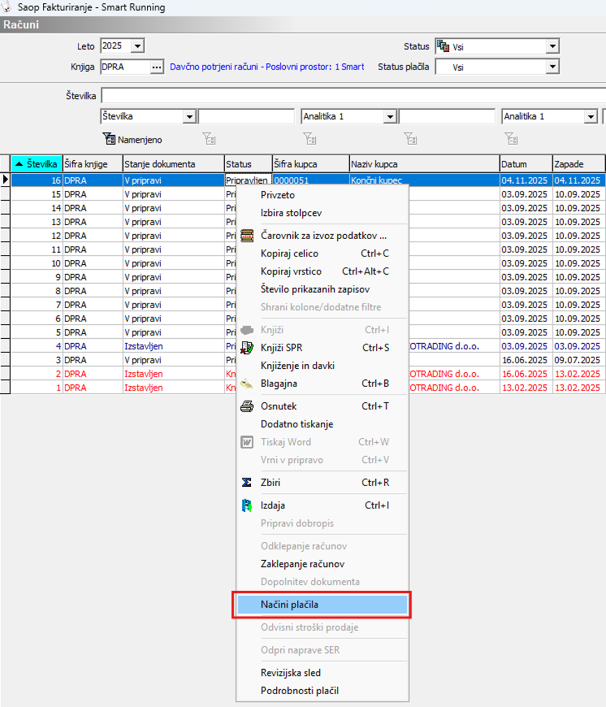Viewport: 606px width, 707px height.
Task: Expand the middle Analitika 1 dropdown
Action: tap(390, 116)
